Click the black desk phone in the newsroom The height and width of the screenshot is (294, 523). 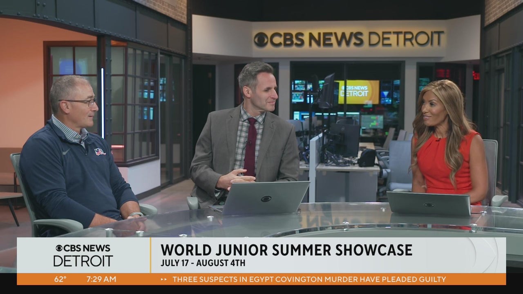coord(367,157)
